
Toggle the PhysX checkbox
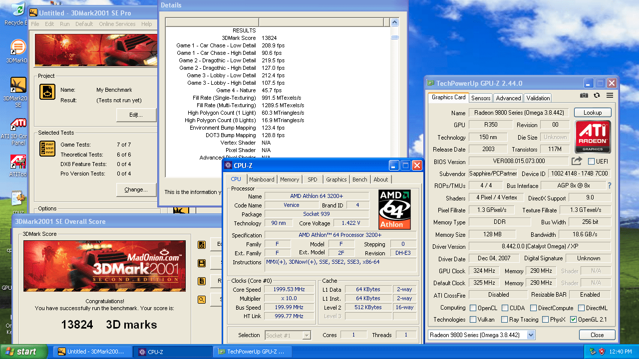click(546, 320)
